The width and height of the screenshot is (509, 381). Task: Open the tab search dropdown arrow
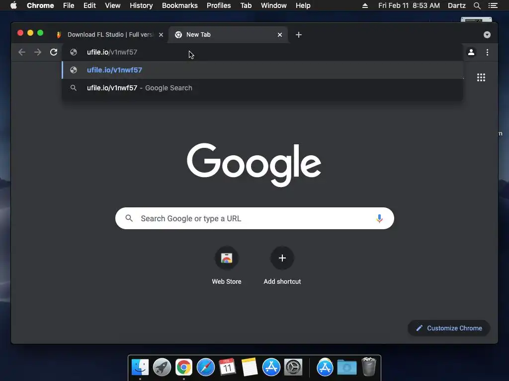point(487,35)
